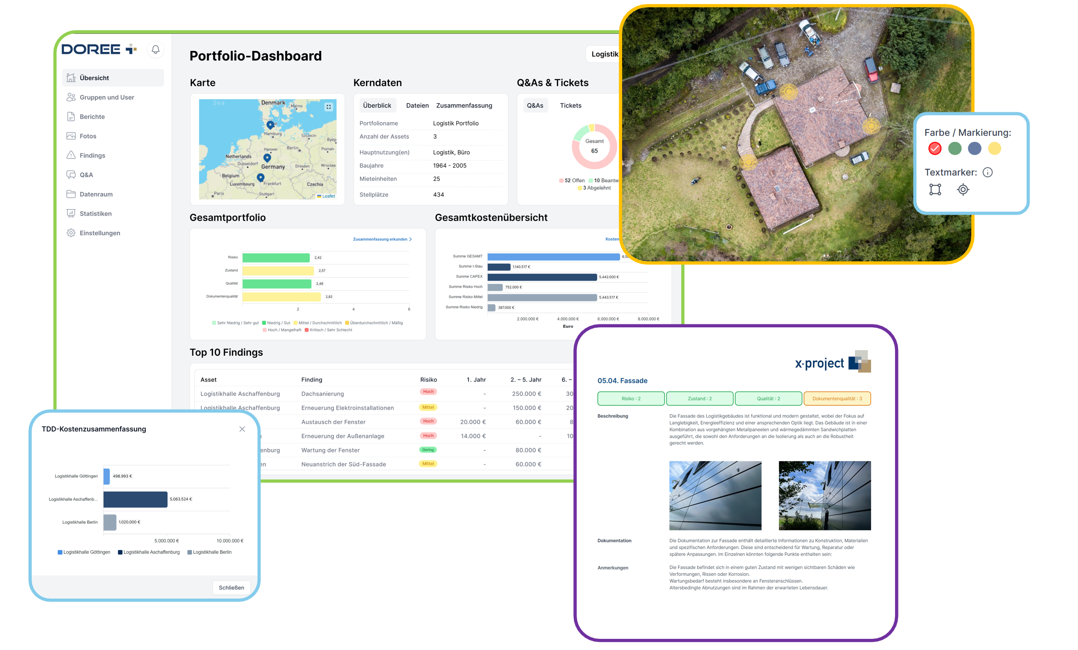Screen dimensions: 1078x650
Task: Open the Logistik portfolio dropdown
Action: pos(604,54)
